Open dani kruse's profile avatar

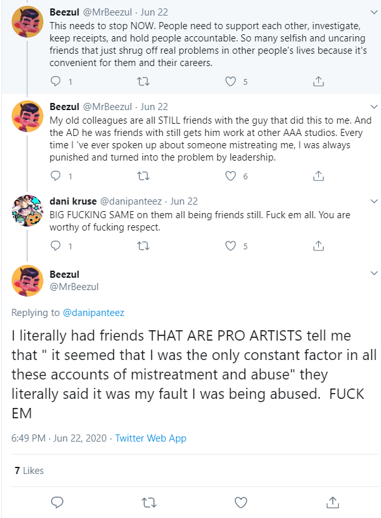pos(27,210)
